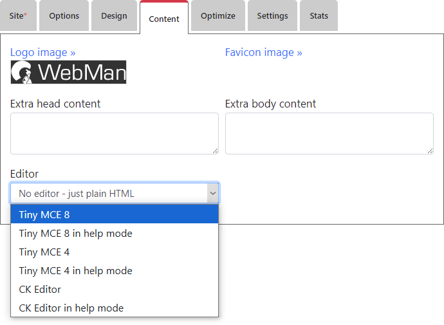The height and width of the screenshot is (325, 444).
Task: Switch to the Site tab
Action: (18, 15)
